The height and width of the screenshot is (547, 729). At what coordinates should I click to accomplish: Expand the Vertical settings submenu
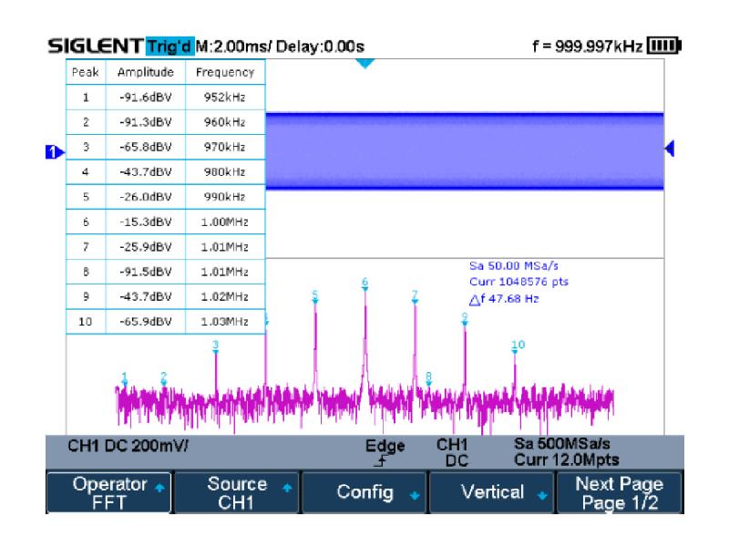click(492, 493)
